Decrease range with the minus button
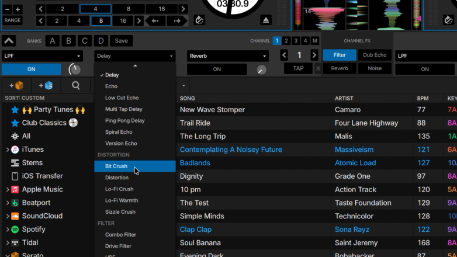This screenshot has width=457, height=257. (x=8, y=9)
